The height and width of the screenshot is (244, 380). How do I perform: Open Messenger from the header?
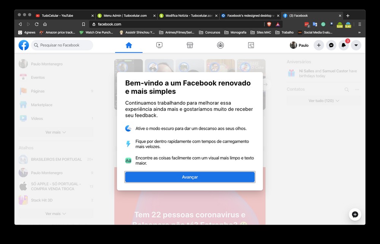click(x=331, y=45)
